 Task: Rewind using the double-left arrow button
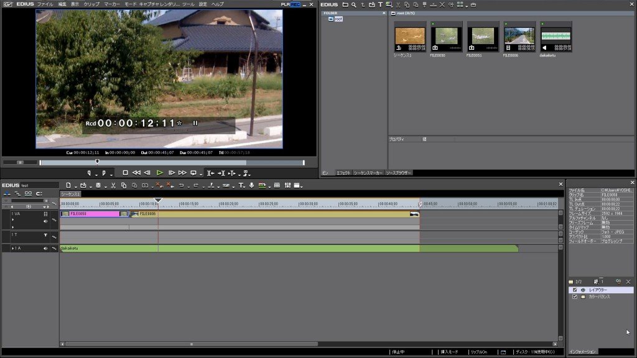pos(136,173)
